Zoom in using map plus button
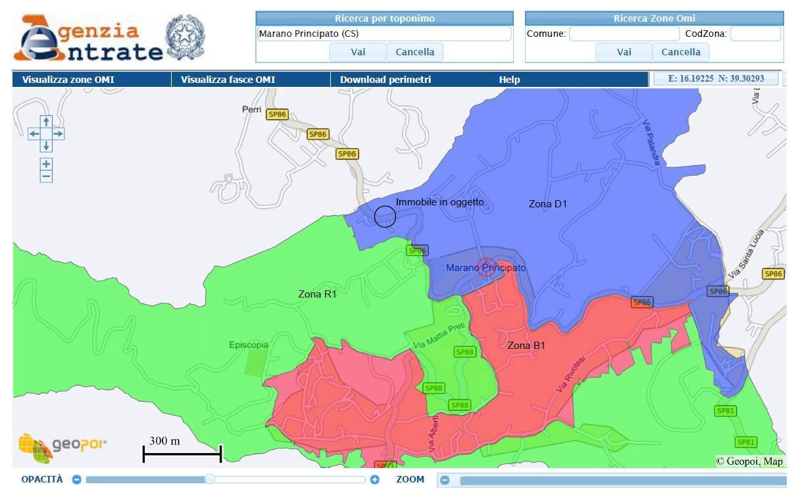 (46, 164)
